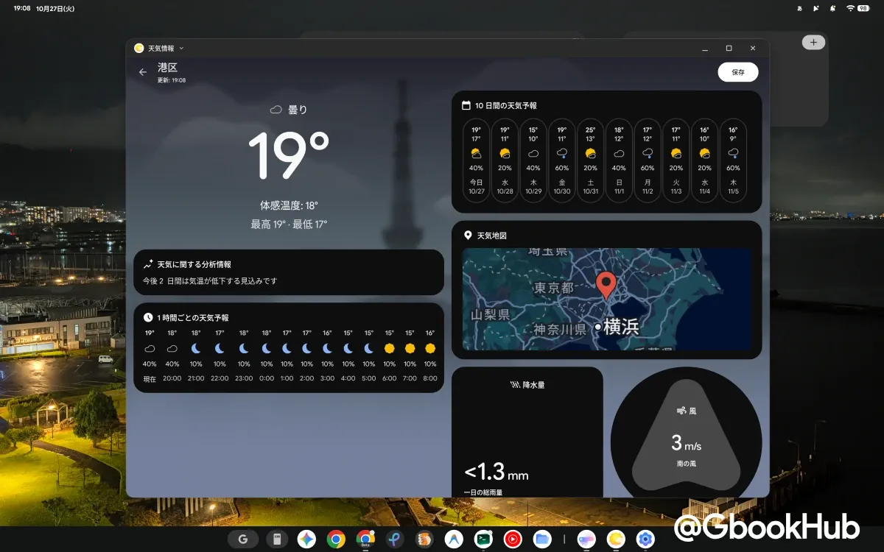Click the 6:00 hourly sun icon
884x552 pixels.
(389, 348)
